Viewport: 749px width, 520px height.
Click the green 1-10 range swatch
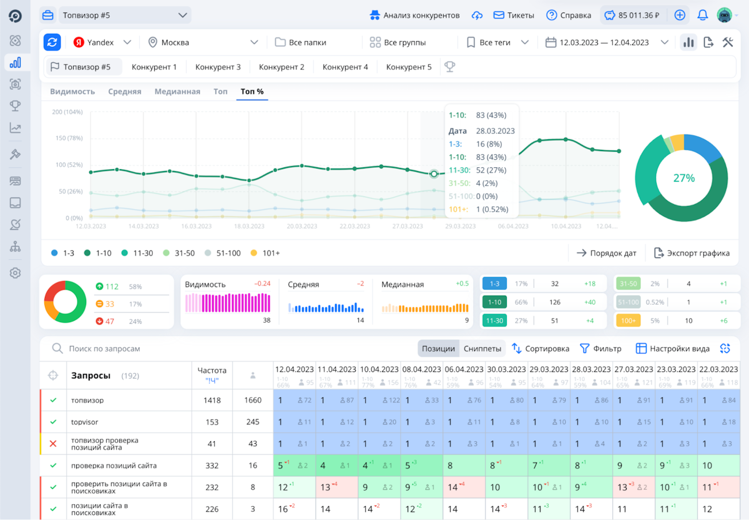pos(494,302)
